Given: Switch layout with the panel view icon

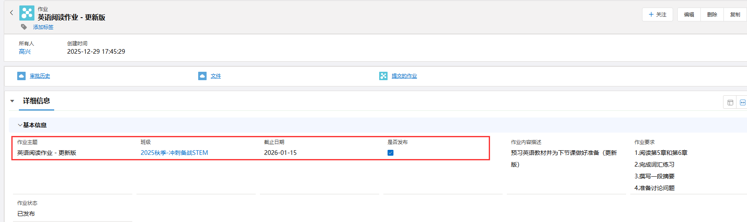Looking at the screenshot, I should point(730,102).
